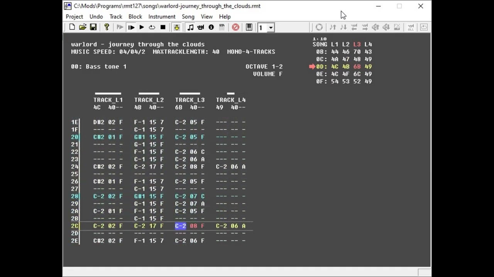Click row 1E note 'D#2 02 F' in TRACK_L1
The width and height of the screenshot is (494, 277).
pyautogui.click(x=108, y=122)
